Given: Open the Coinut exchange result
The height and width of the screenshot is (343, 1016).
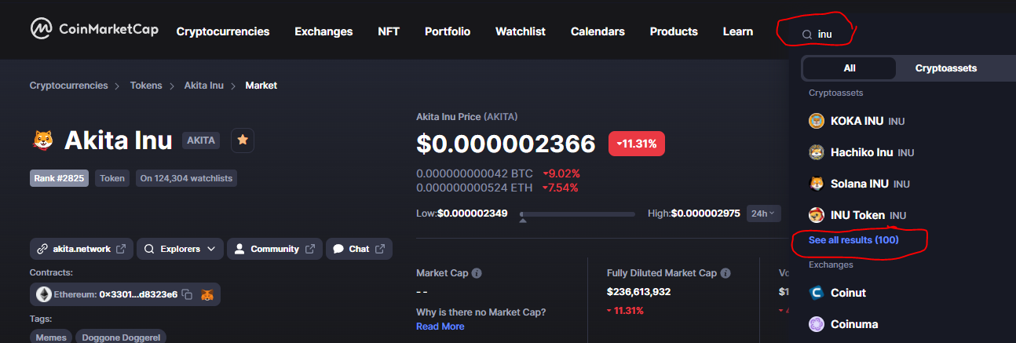Looking at the screenshot, I should pos(848,293).
